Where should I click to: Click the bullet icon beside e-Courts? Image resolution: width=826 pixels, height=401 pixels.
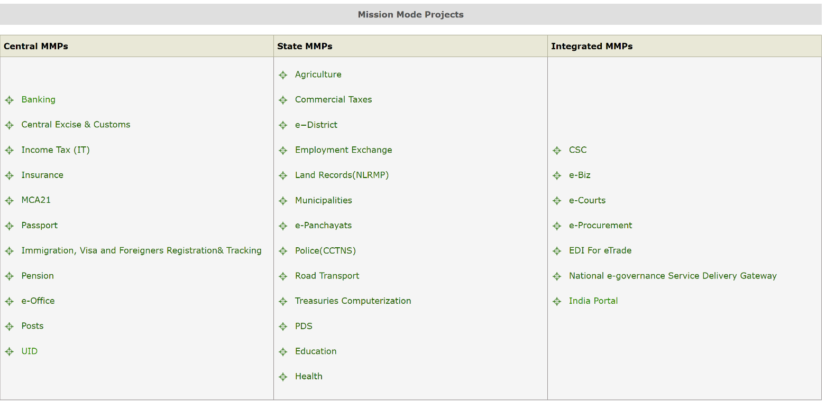pyautogui.click(x=557, y=201)
